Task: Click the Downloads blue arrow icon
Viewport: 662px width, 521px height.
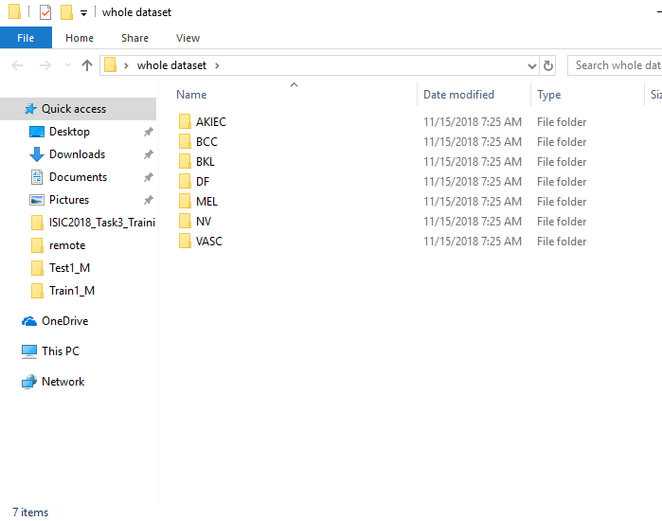Action: [x=37, y=154]
